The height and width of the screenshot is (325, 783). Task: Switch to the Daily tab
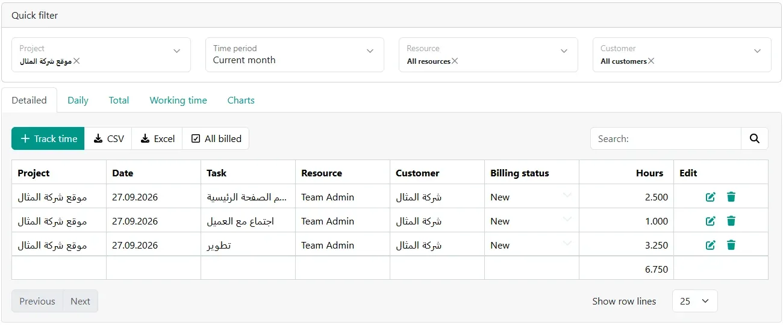78,101
